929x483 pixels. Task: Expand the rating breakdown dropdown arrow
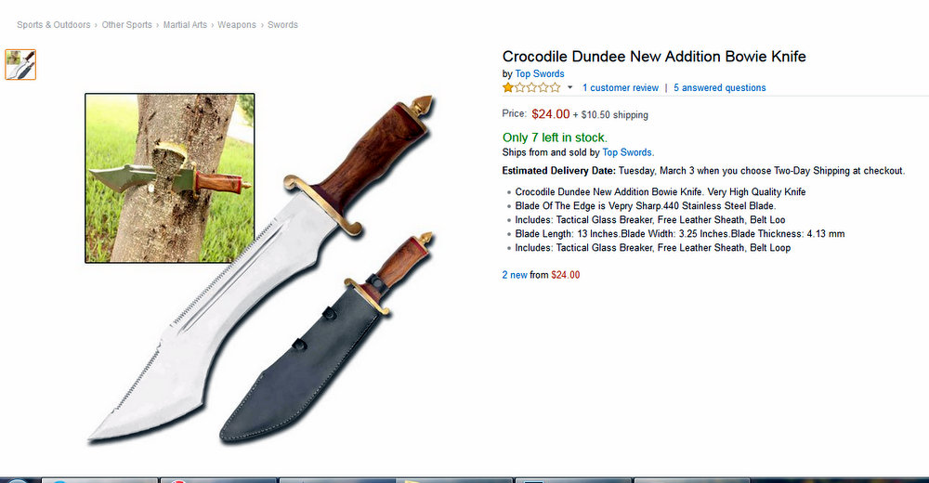point(570,87)
